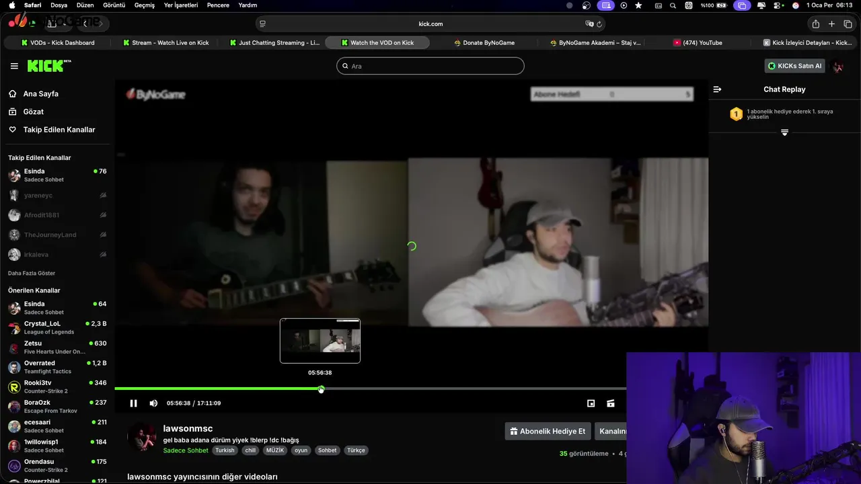Viewport: 861px width, 484px height.
Task: Open Rooki3tv channel
Action: (57, 387)
